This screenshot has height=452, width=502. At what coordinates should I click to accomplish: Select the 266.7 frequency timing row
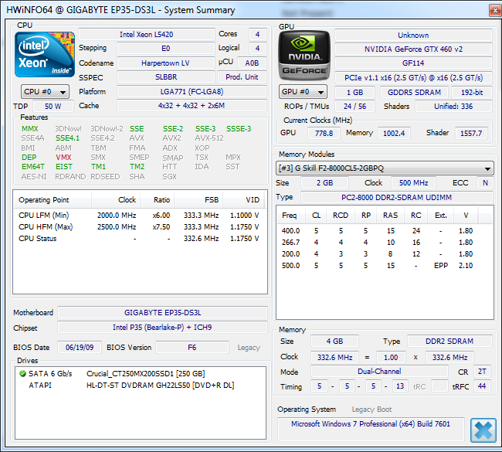385,242
